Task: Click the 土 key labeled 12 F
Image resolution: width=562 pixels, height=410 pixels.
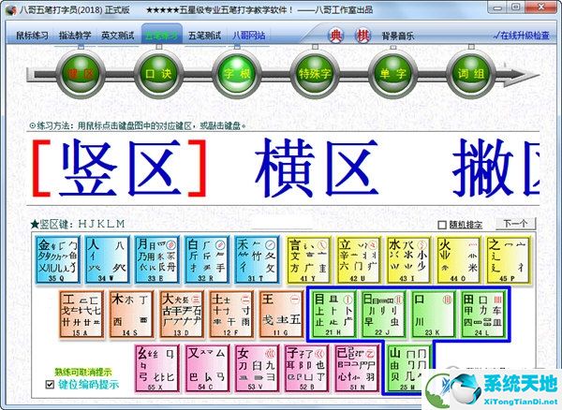Action: [x=231, y=314]
